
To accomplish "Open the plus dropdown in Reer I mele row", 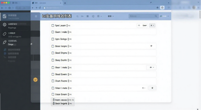I will 151,67.
